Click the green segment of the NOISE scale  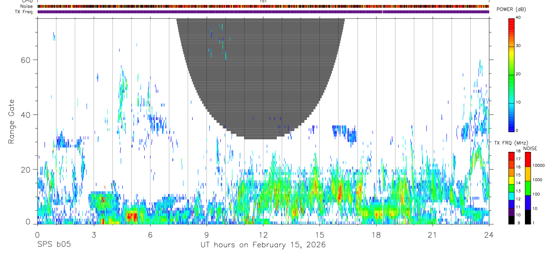(x=528, y=188)
